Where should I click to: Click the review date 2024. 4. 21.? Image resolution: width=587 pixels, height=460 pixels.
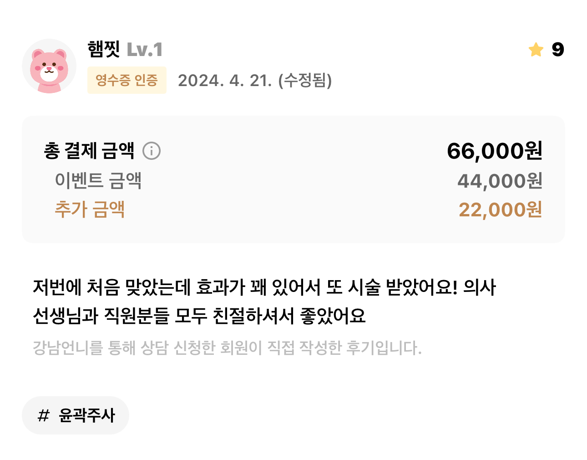pos(225,81)
